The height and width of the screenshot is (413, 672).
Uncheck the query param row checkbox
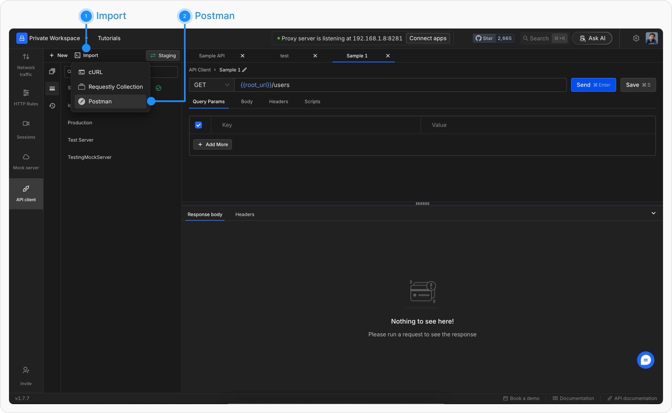[198, 125]
